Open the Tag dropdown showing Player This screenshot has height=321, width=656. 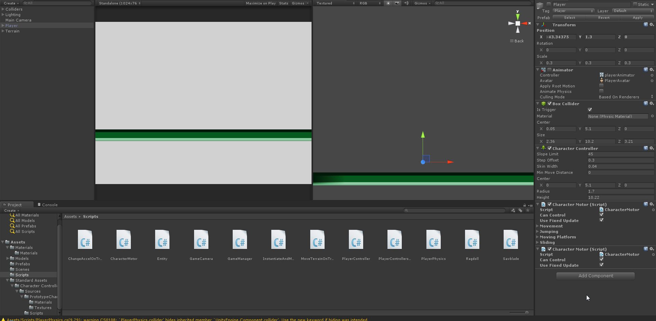point(573,11)
